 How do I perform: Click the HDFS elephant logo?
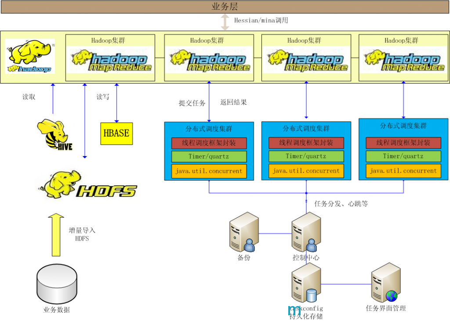pos(87,186)
